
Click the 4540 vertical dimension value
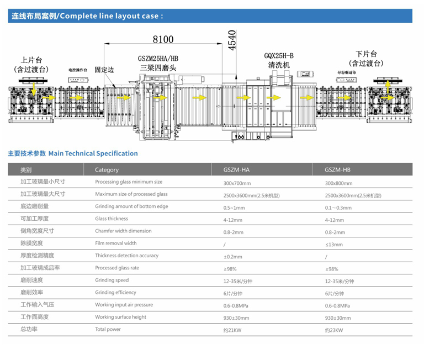click(232, 40)
